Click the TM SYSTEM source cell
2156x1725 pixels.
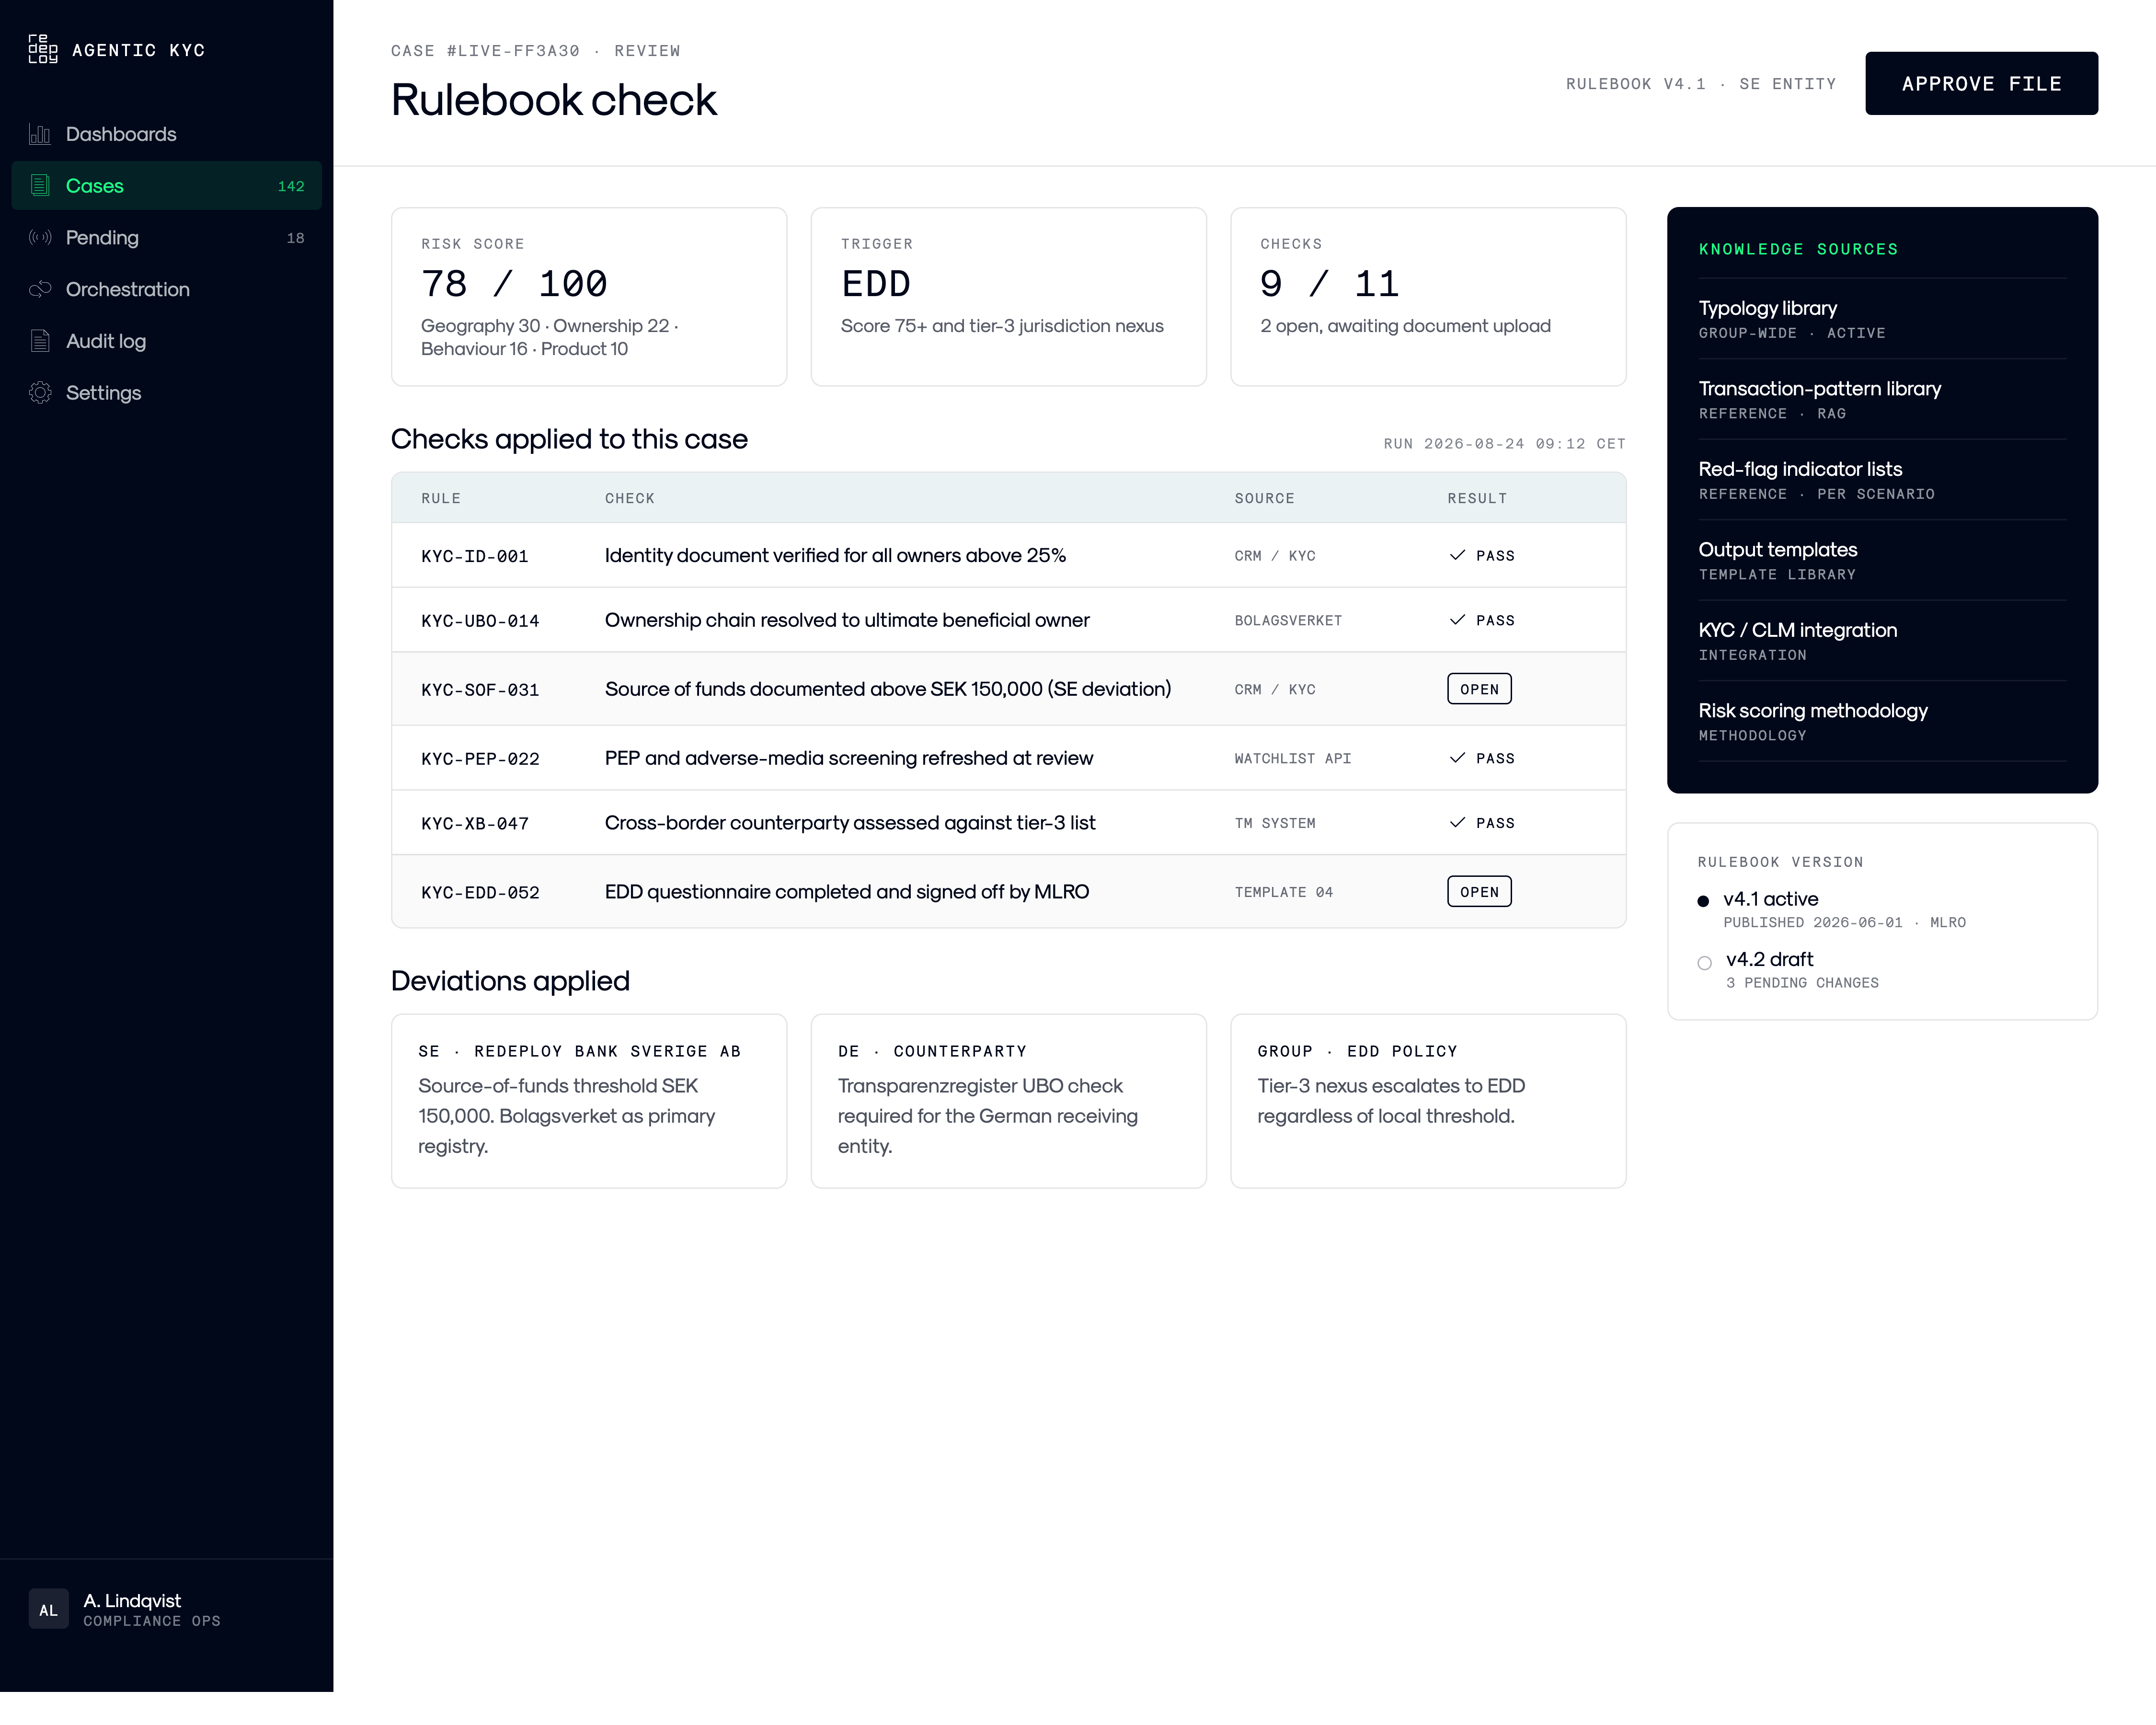point(1275,824)
